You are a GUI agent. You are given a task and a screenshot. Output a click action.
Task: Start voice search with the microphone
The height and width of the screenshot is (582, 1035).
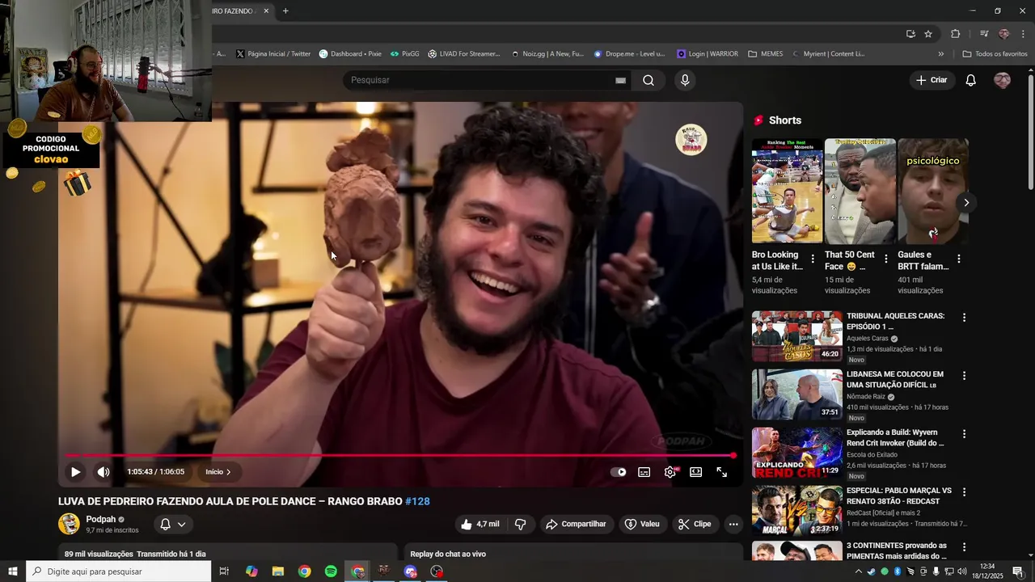(685, 80)
